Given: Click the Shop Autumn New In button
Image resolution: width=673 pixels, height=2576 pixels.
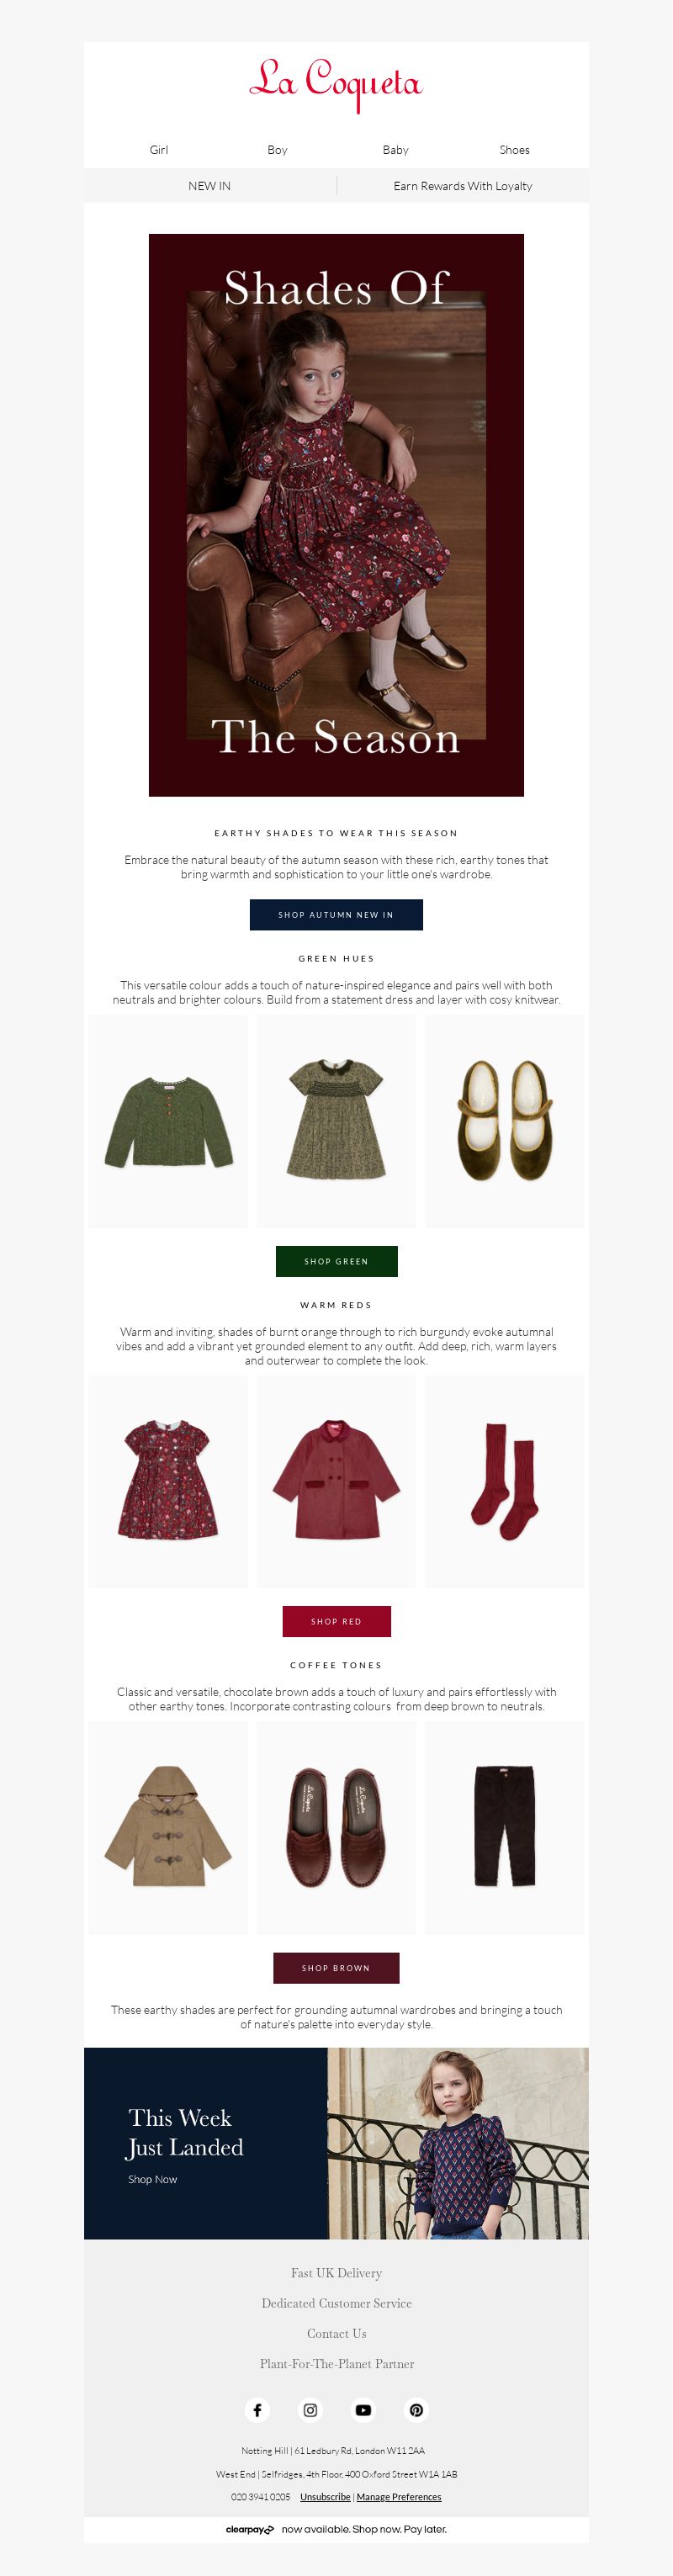Looking at the screenshot, I should point(336,914).
